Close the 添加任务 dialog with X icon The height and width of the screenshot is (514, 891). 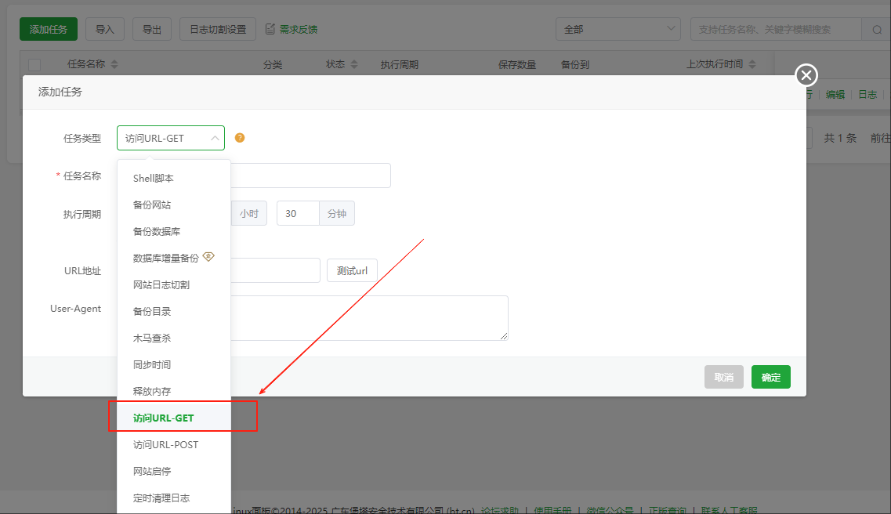click(x=806, y=75)
